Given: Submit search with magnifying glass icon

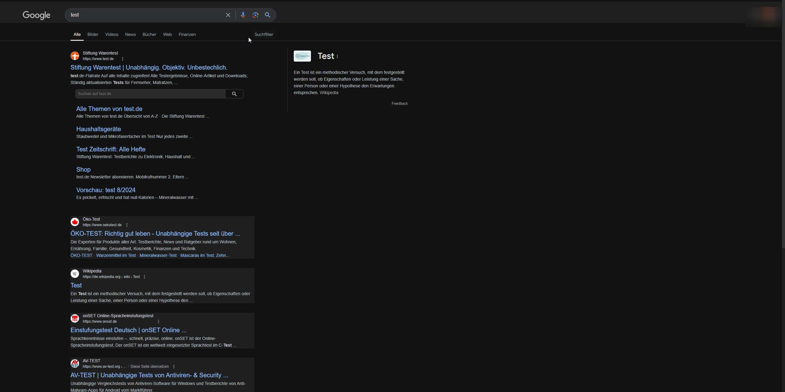Looking at the screenshot, I should (x=267, y=15).
